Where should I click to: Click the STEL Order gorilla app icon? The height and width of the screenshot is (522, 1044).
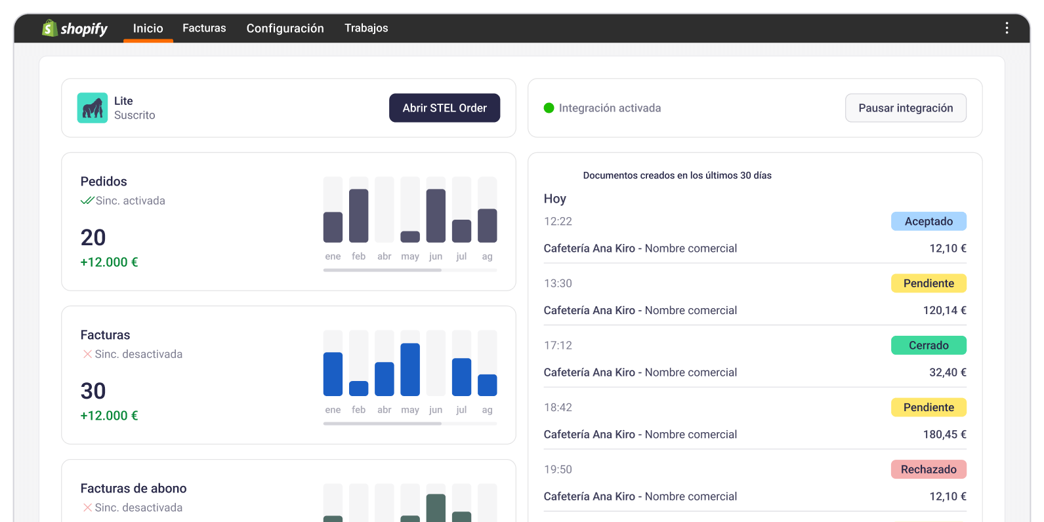click(93, 108)
